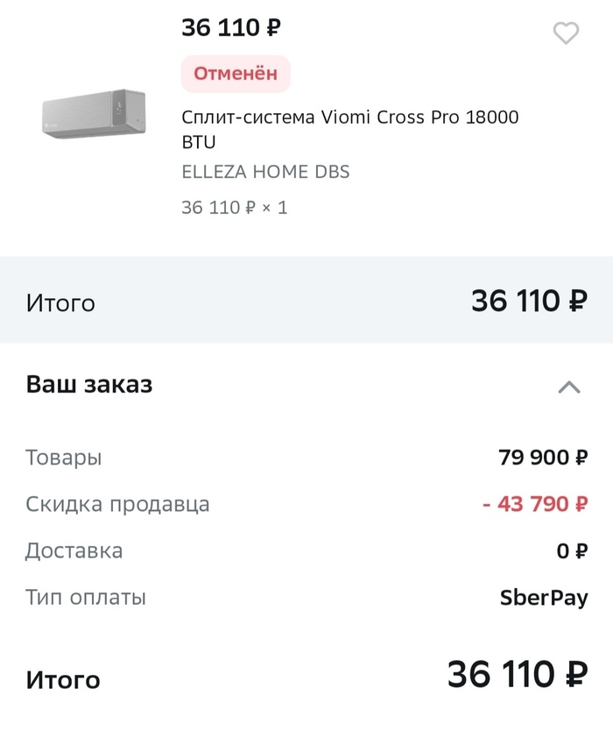613x731 pixels.
Task: Add product to favorites with heart icon
Action: (x=567, y=33)
